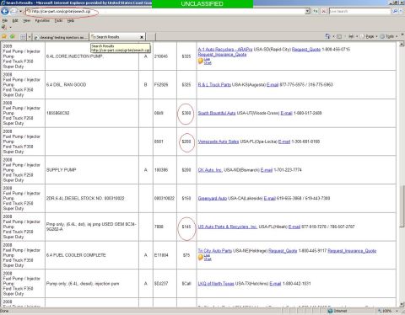Expand the Print options dropdown arrow
The height and width of the screenshot is (315, 405).
tap(357, 37)
